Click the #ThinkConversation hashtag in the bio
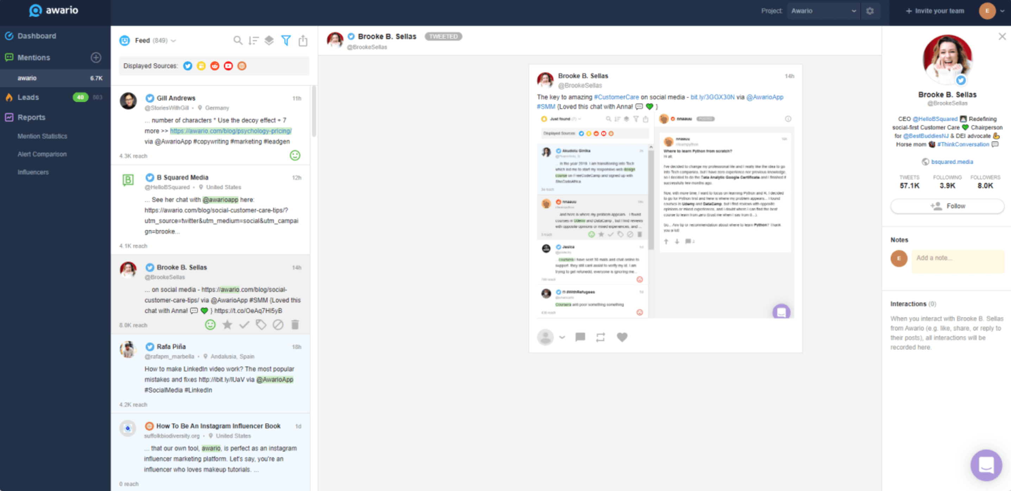Viewport: 1011px width, 491px height. tap(963, 145)
